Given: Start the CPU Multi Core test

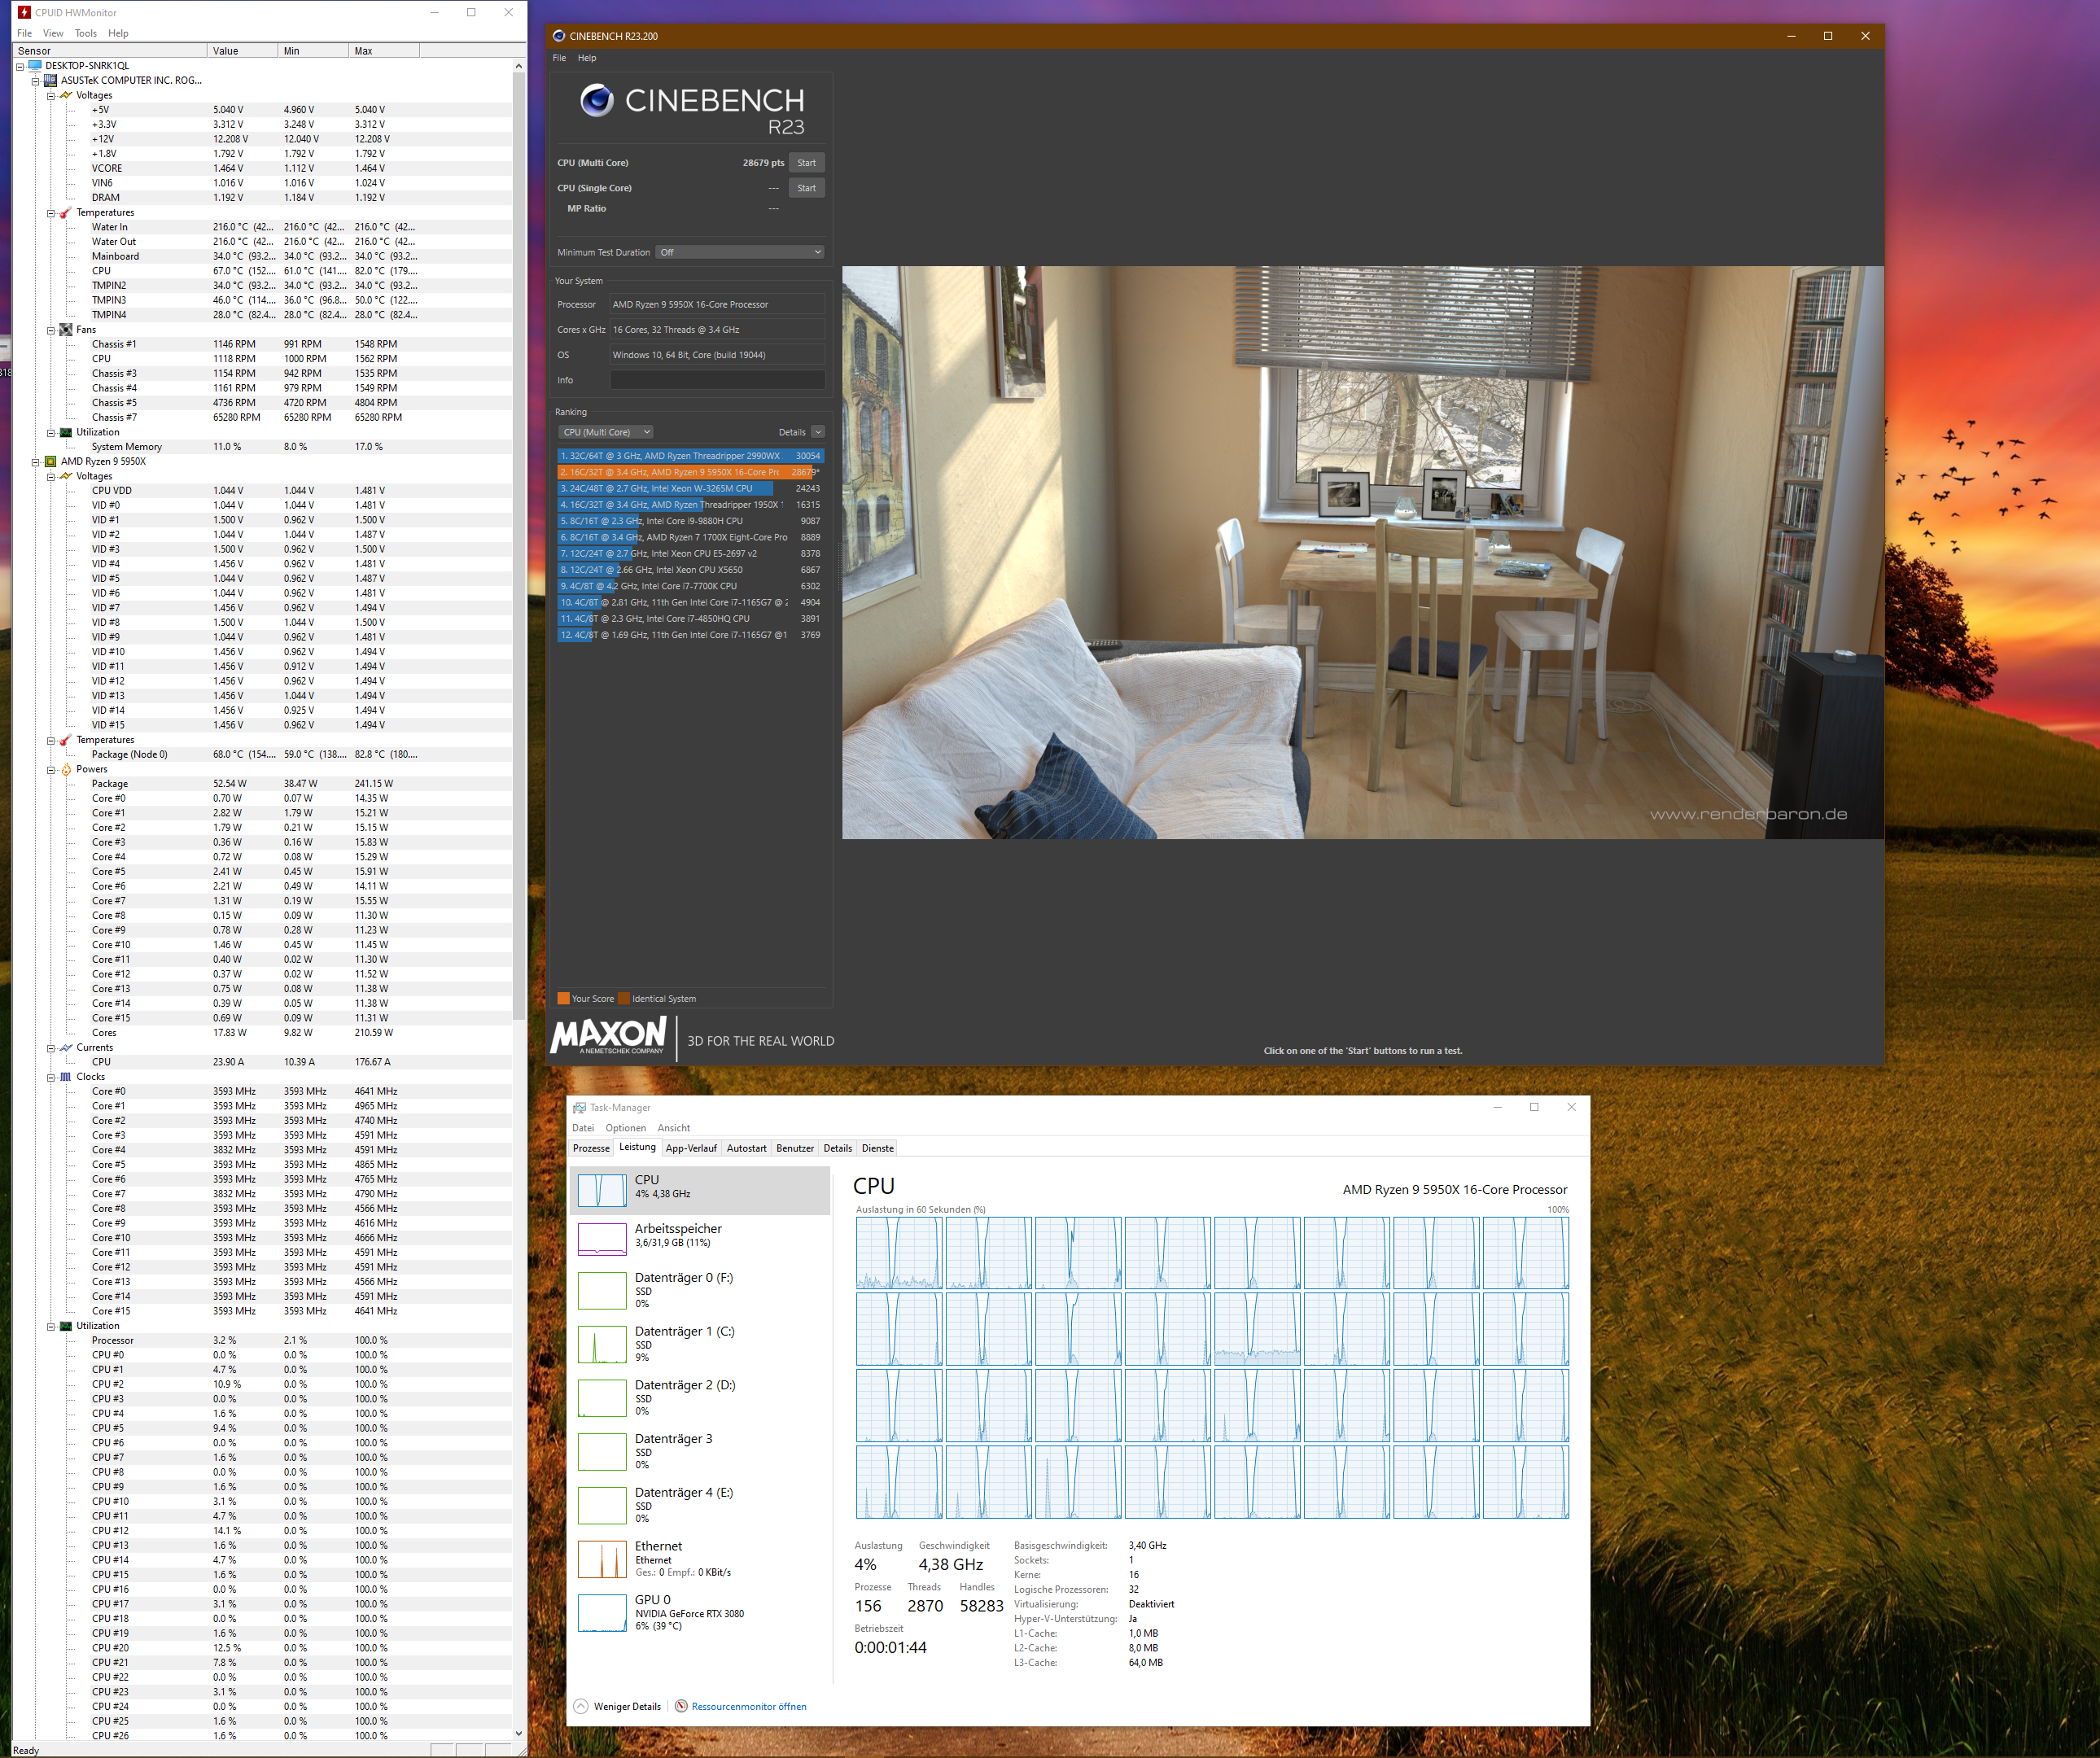Looking at the screenshot, I should 806,163.
